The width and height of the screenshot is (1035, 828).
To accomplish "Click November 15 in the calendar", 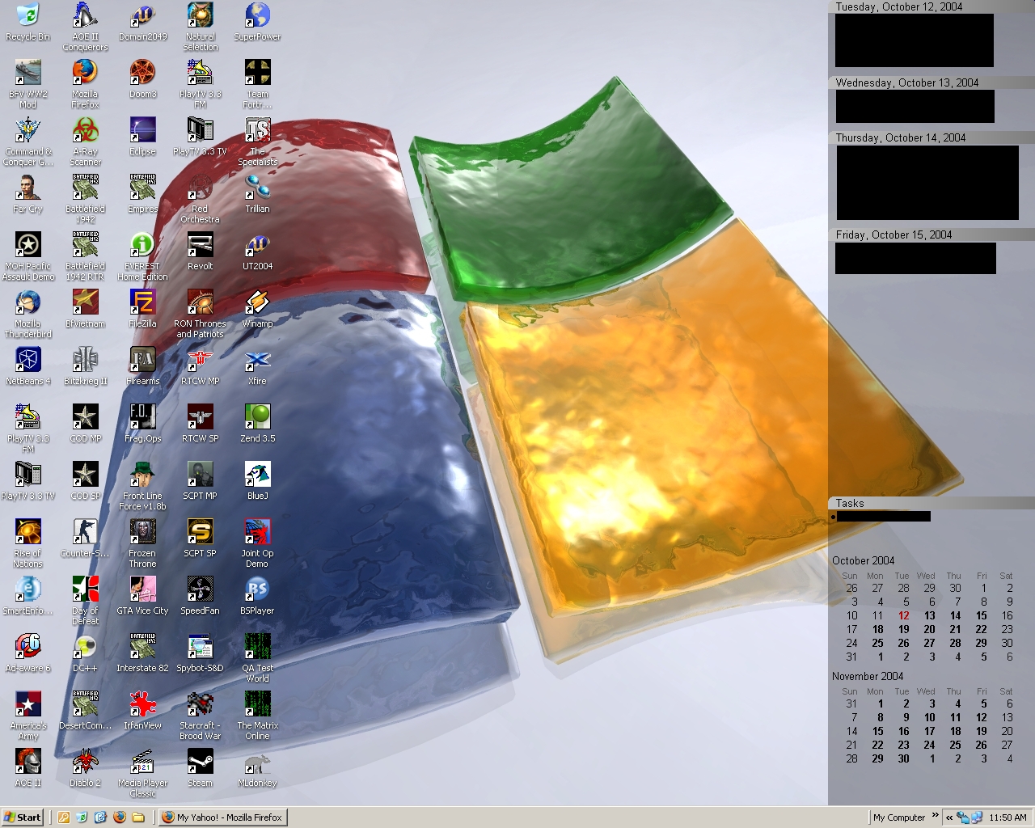I will point(878,731).
